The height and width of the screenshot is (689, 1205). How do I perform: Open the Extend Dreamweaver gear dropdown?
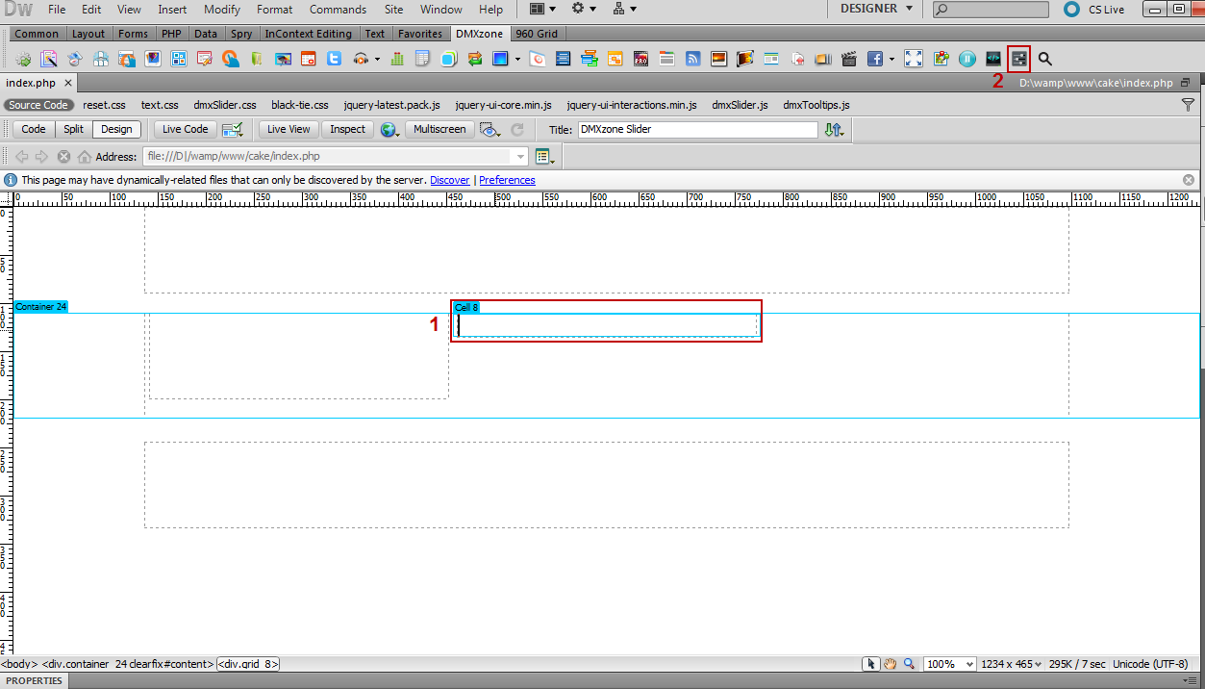tap(583, 9)
